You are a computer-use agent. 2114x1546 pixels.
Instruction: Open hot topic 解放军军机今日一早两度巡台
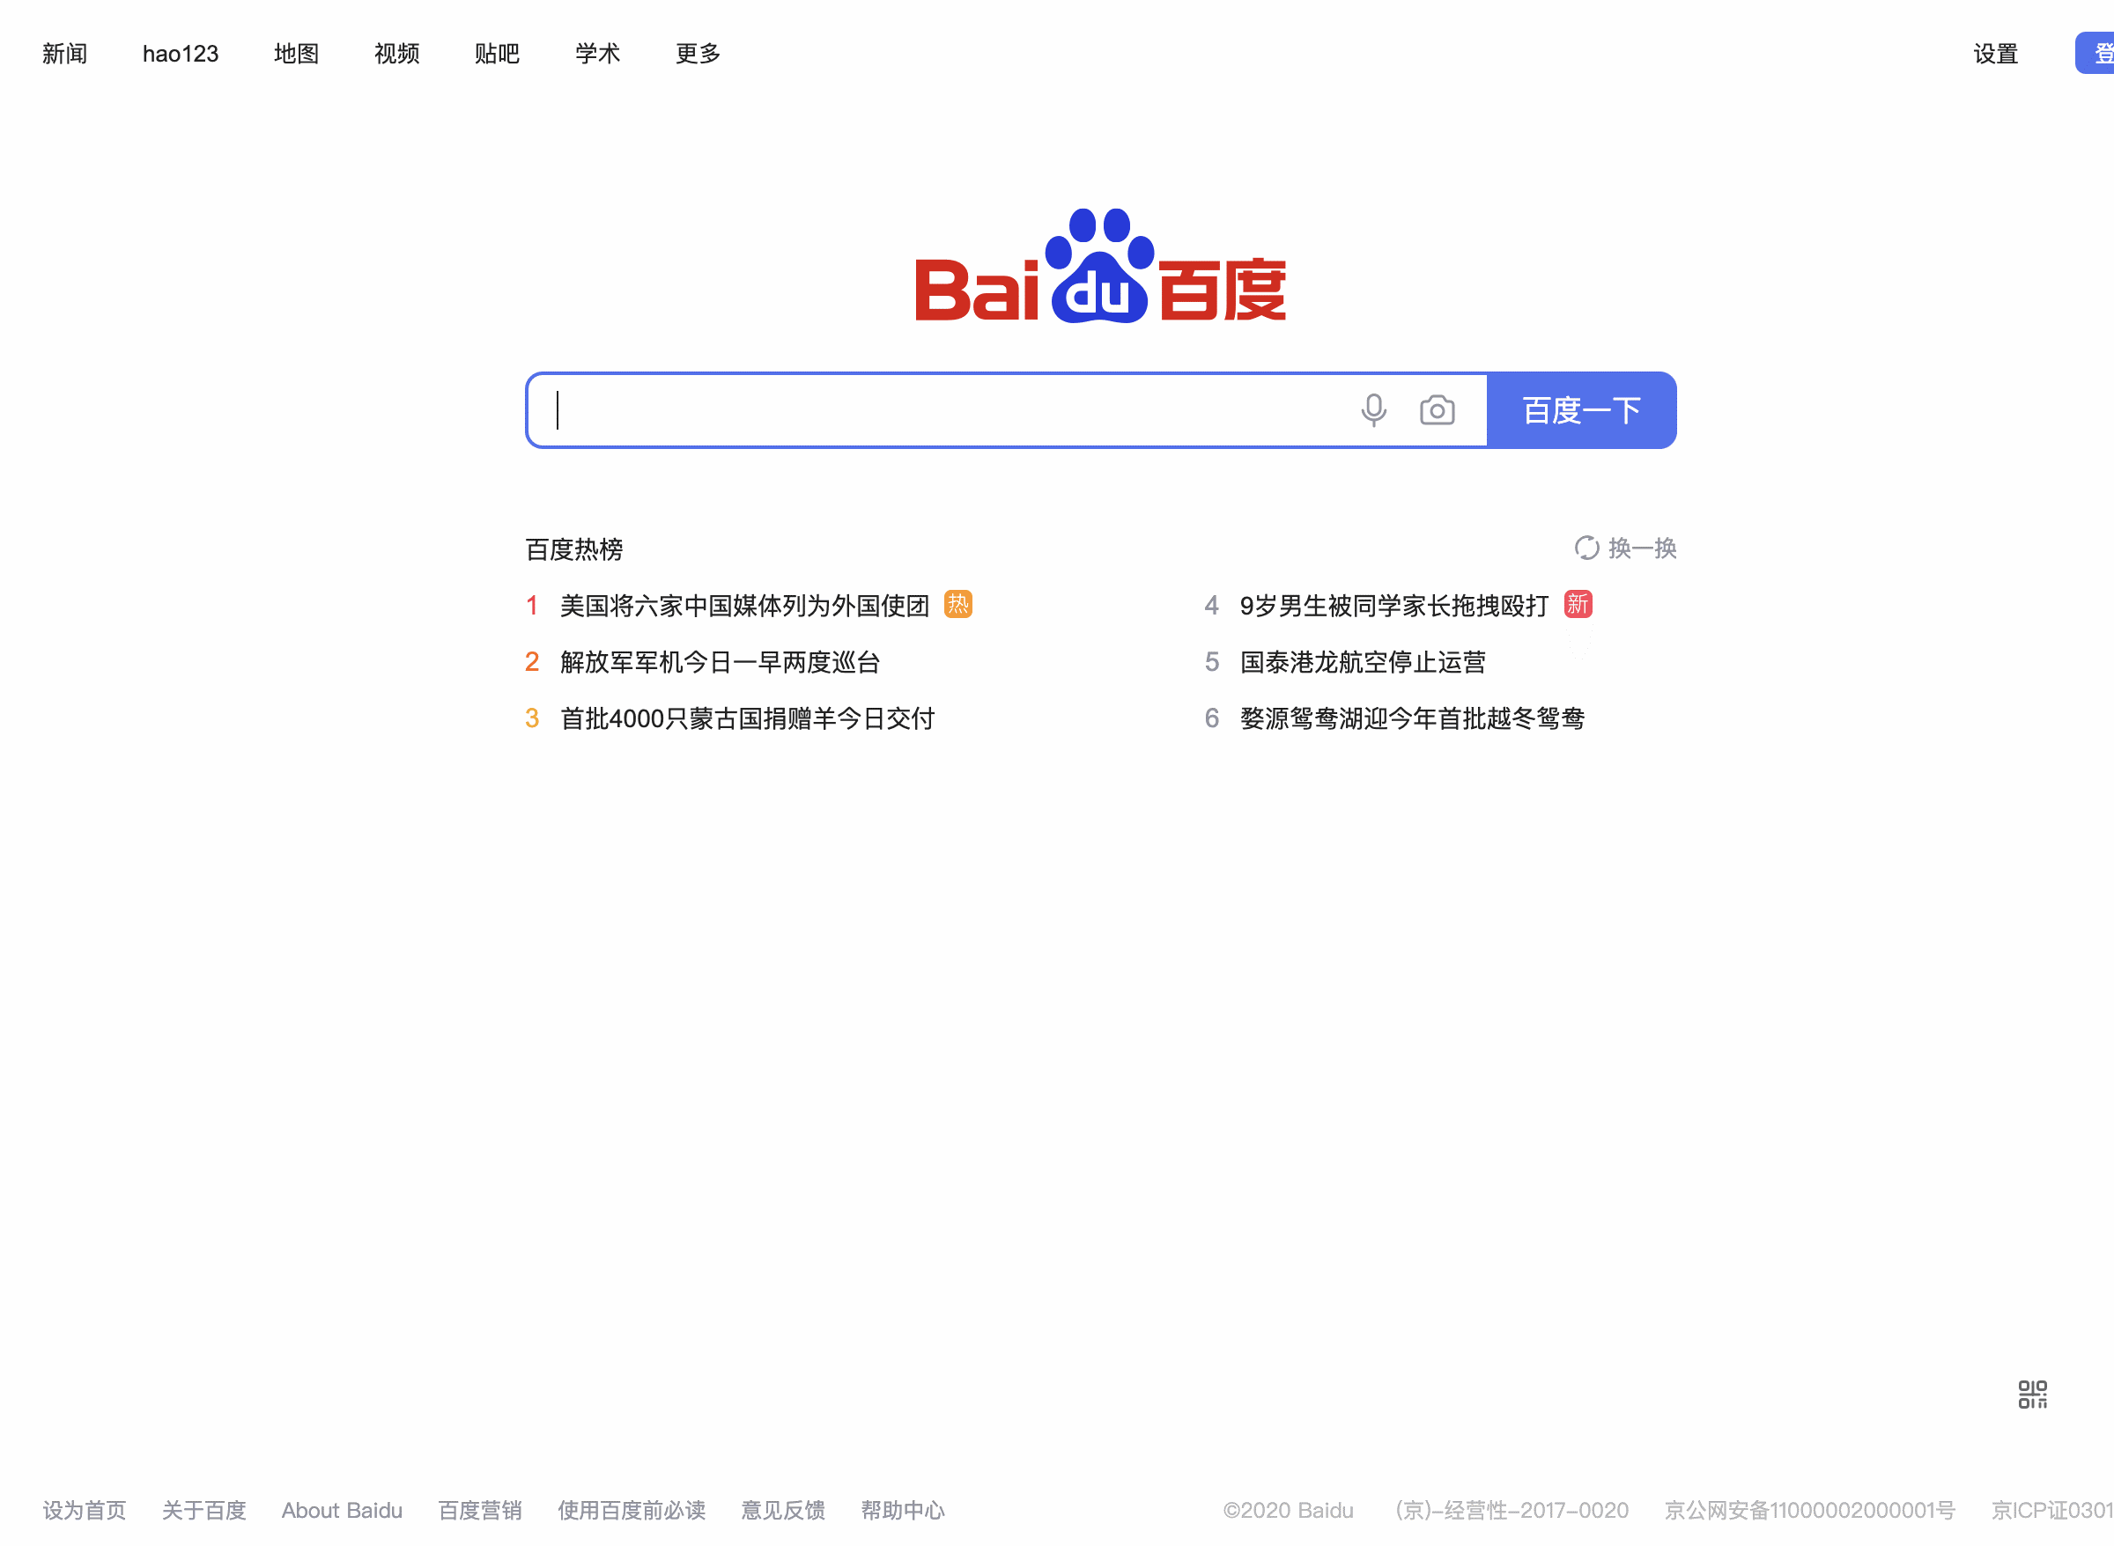[719, 663]
